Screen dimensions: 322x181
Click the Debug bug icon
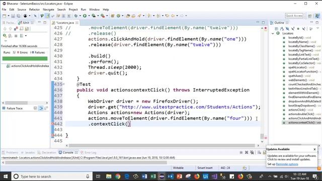coord(76,16)
